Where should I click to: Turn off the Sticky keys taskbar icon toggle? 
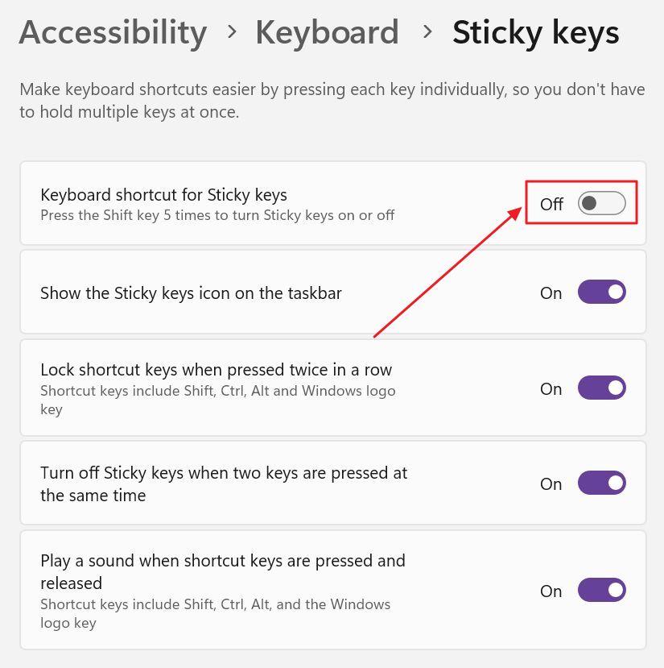click(x=600, y=292)
